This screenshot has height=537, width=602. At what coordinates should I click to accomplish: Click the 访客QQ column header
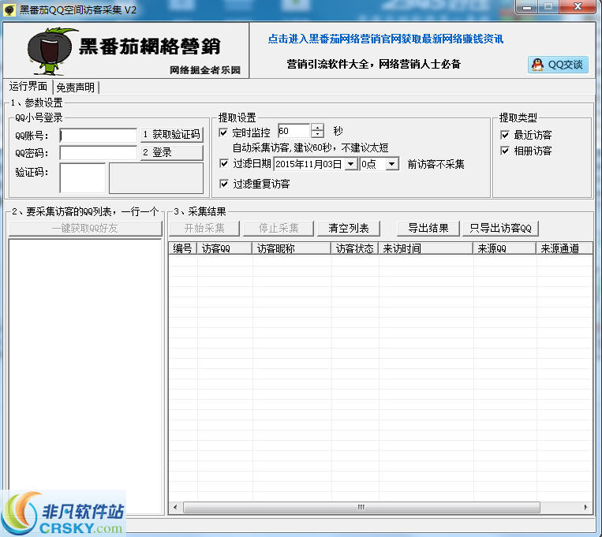(224, 248)
